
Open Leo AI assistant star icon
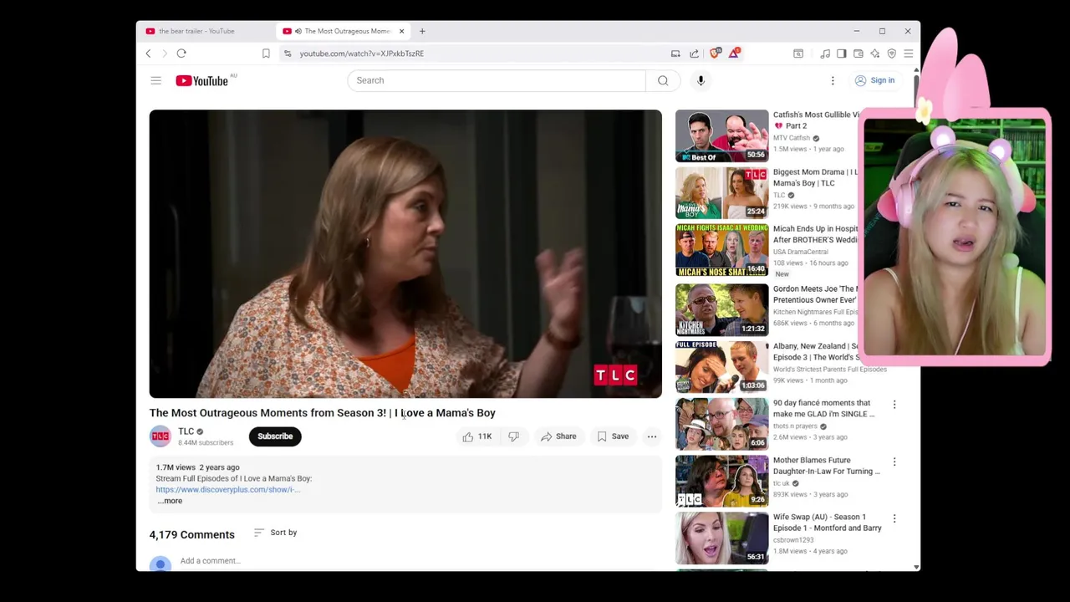[x=875, y=54]
